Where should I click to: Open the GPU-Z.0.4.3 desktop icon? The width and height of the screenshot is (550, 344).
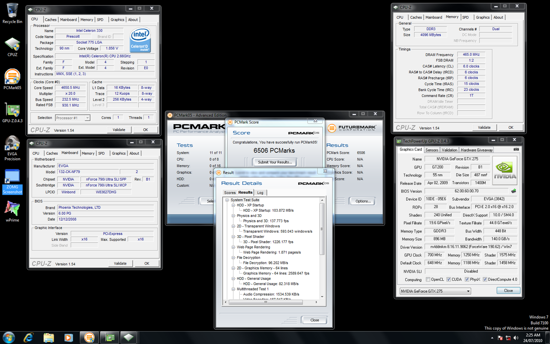(12, 113)
